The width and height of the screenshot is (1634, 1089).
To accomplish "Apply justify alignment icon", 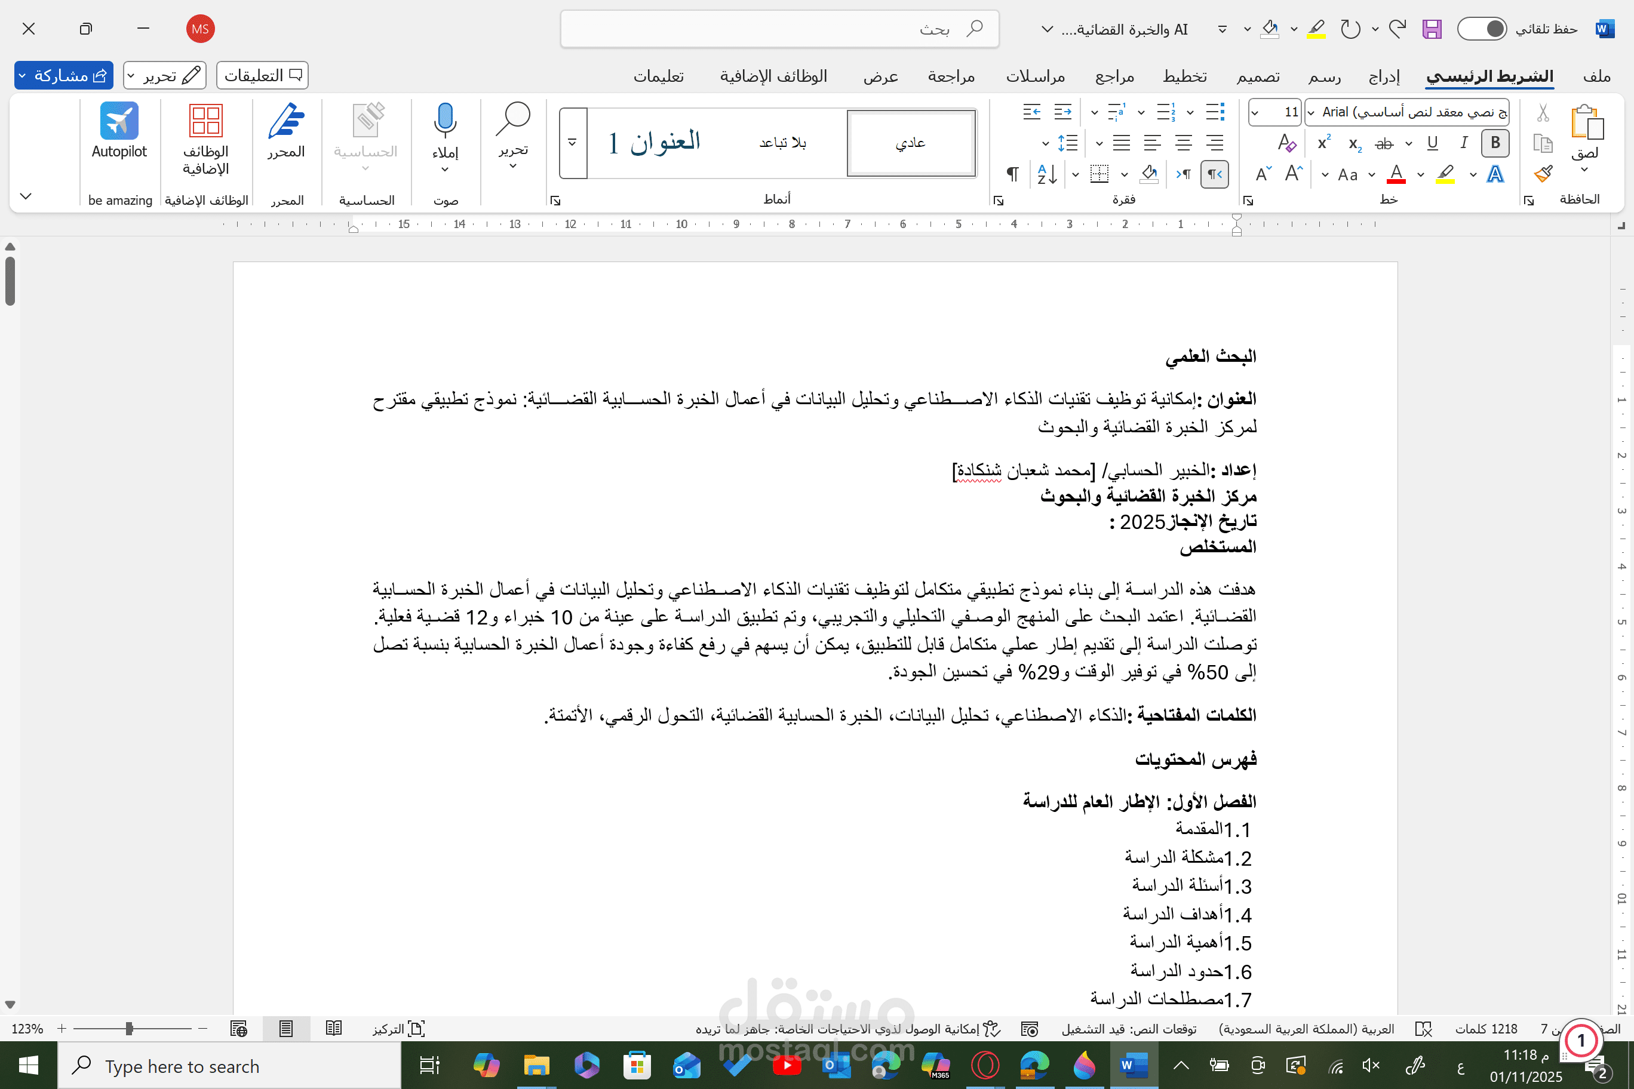I will coord(1122,143).
